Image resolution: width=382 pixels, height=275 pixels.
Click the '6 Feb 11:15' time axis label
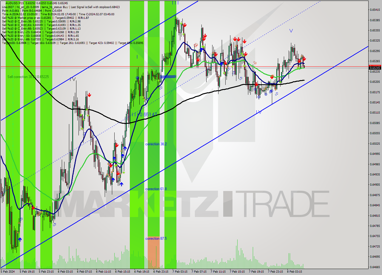[103, 272]
